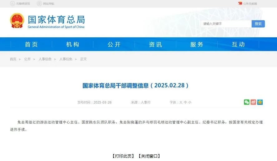Click the article title 国家体育总局干部调整信息
This screenshot has height=161, width=277.
(135, 85)
